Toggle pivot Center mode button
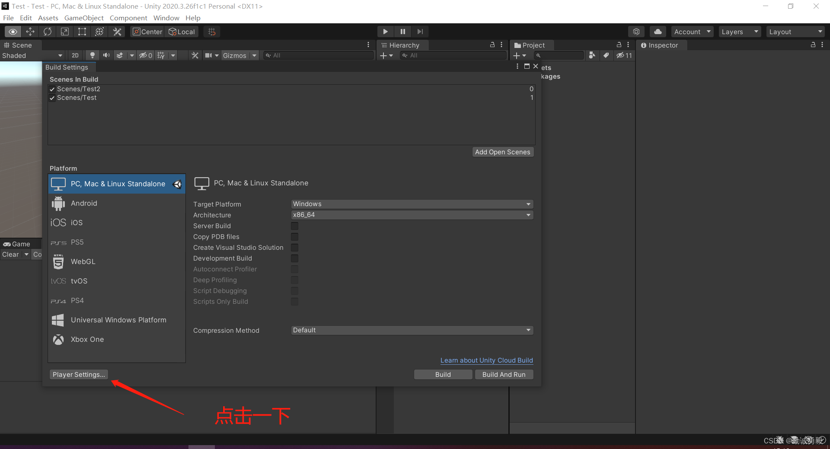Image resolution: width=830 pixels, height=449 pixels. 147,32
